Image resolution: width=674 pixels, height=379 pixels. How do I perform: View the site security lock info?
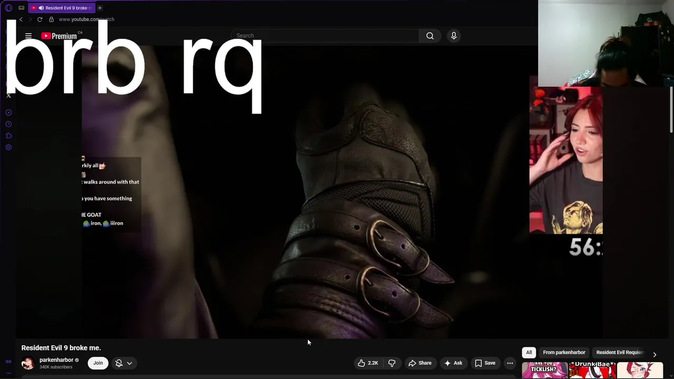coord(51,19)
